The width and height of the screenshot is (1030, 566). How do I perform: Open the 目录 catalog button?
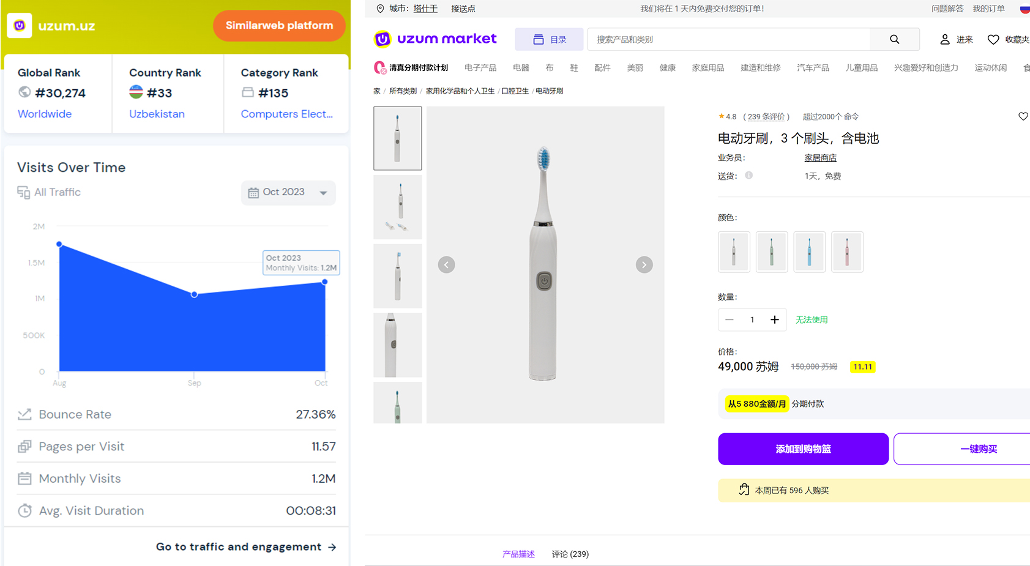click(x=549, y=39)
